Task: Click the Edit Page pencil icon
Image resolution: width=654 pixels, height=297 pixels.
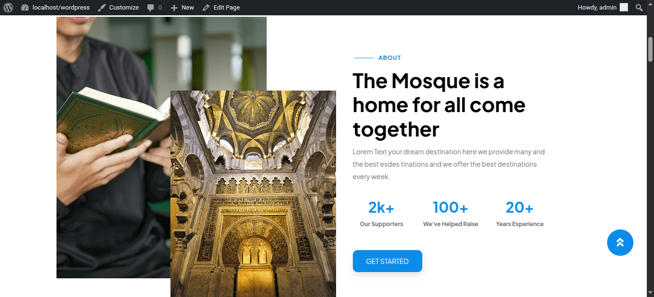Action: 206,8
